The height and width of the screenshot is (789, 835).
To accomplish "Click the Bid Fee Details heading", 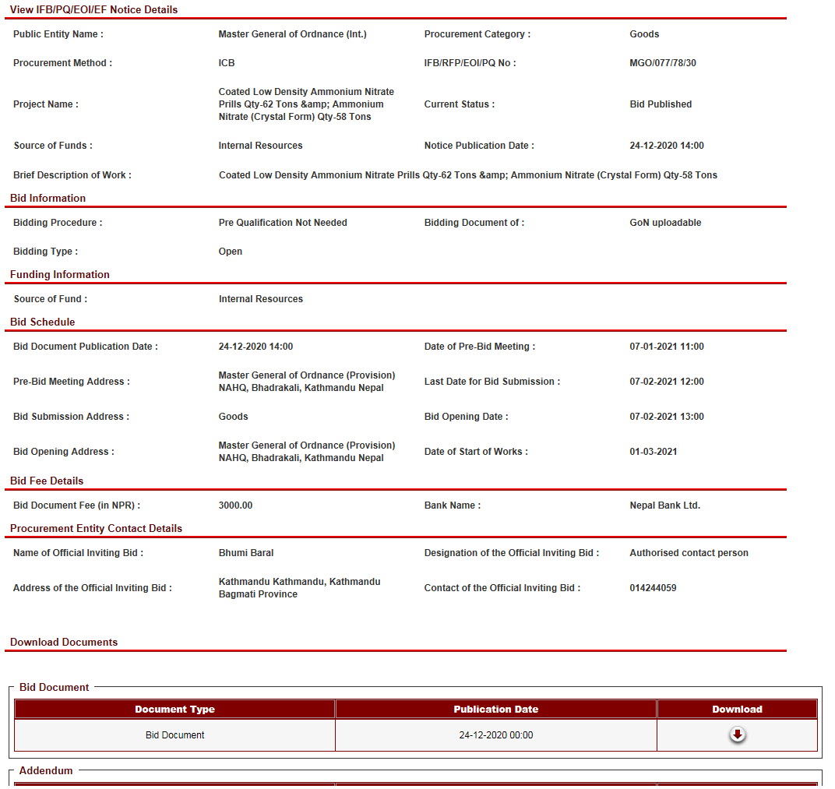I will tap(47, 481).
